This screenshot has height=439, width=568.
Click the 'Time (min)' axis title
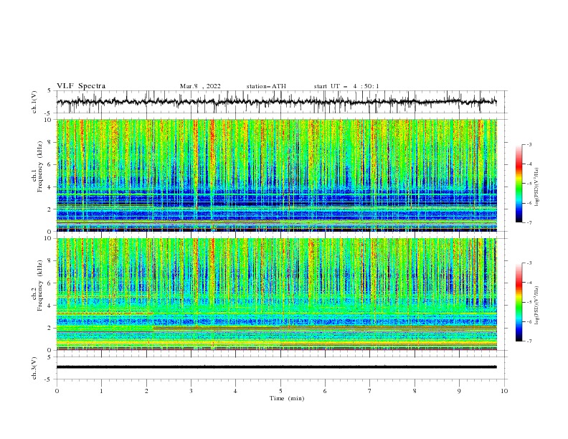click(287, 398)
